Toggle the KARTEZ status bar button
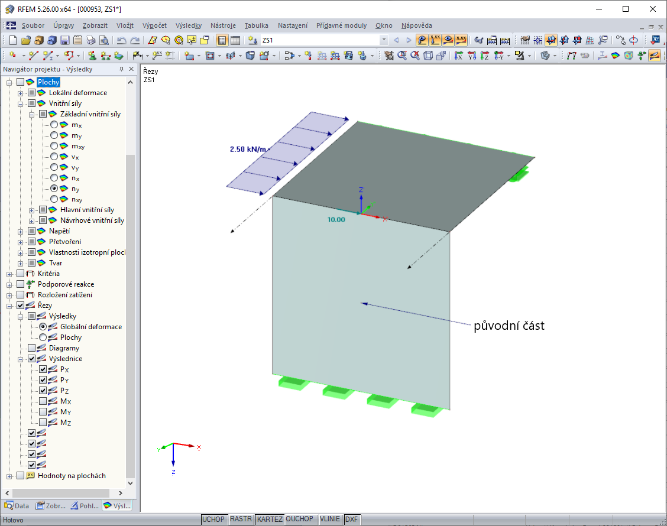 pos(270,519)
